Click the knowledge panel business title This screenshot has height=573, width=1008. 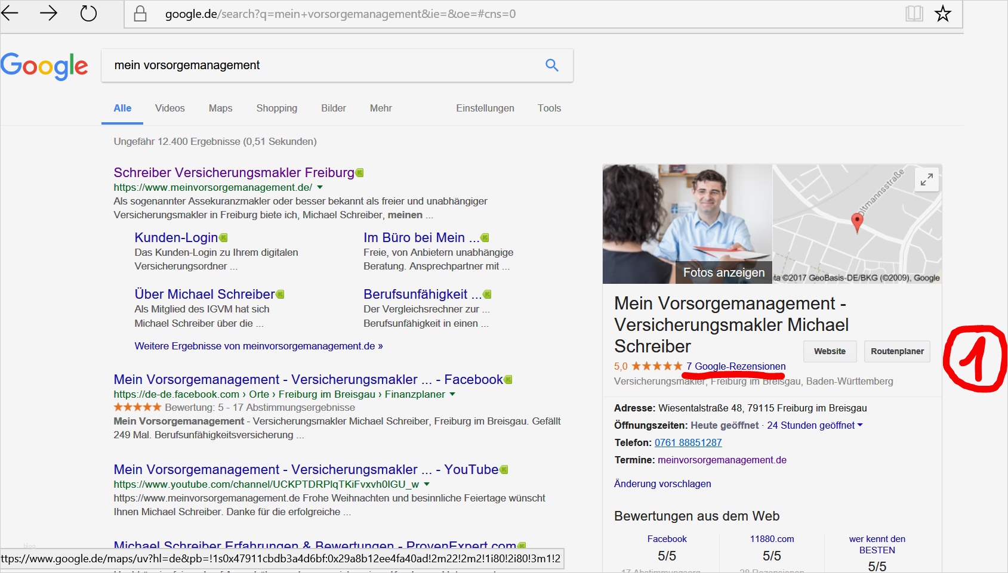732,325
